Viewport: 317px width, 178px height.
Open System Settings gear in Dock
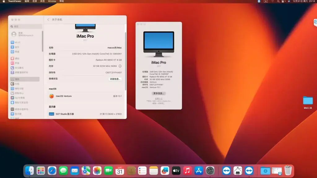210,171
